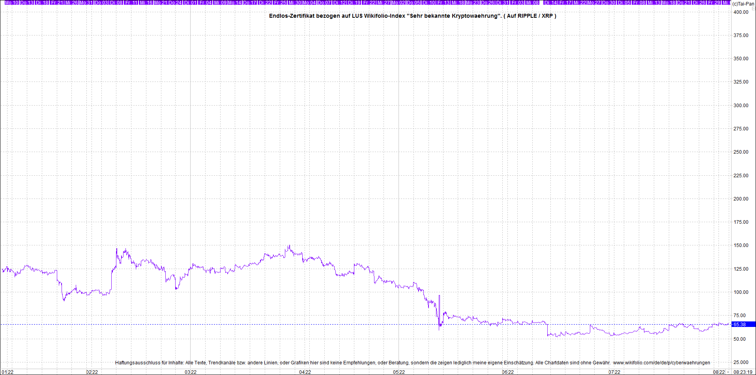Click the 'Fr 29' date header
Screen dimensions: 756x375
(714, 3)
